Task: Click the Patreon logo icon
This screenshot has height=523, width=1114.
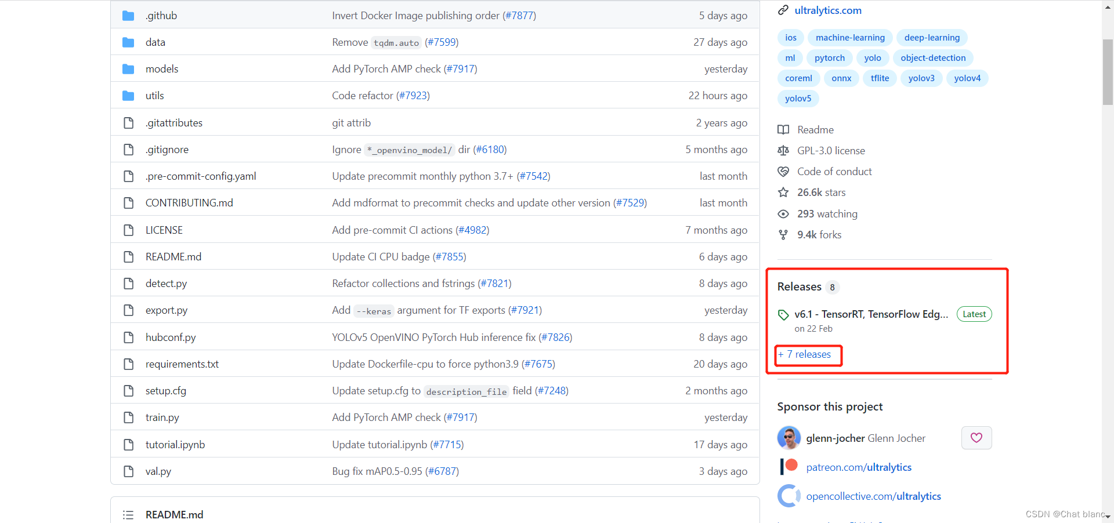Action: pyautogui.click(x=789, y=466)
